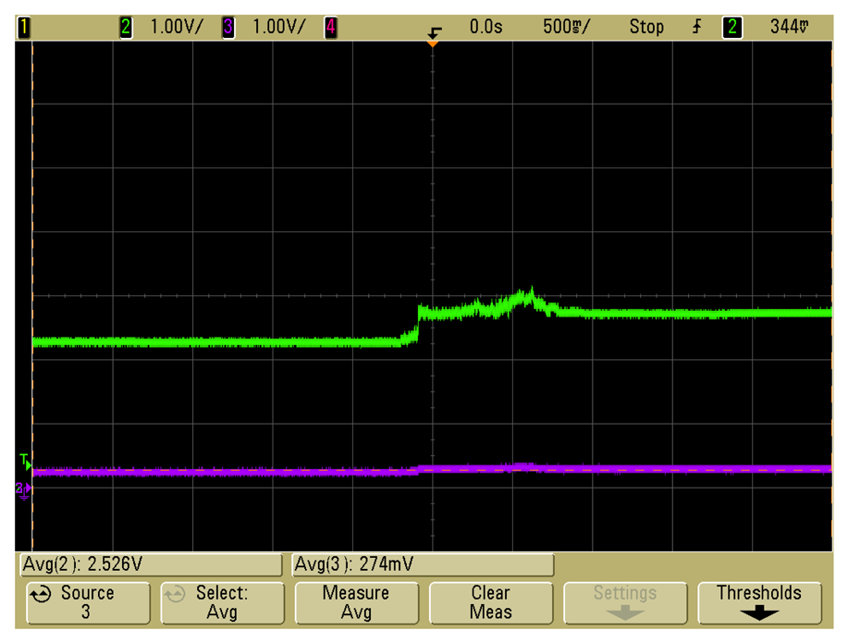Select the purple channel 3 indicator

227,27
